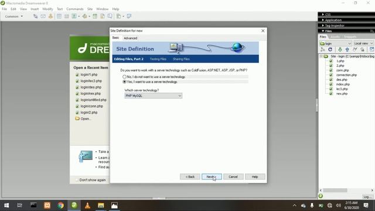Click the Tag Chooser icon
The image size is (375, 211).
tap(129, 16)
